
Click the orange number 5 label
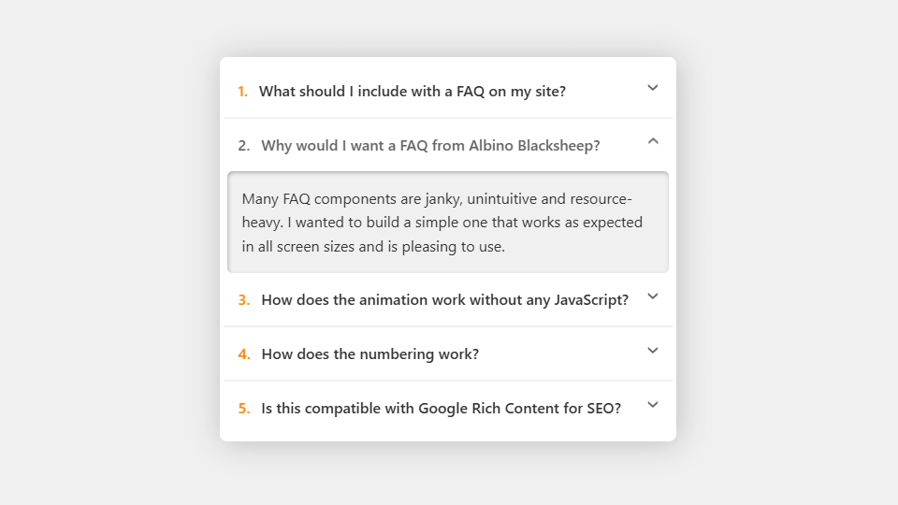click(243, 409)
